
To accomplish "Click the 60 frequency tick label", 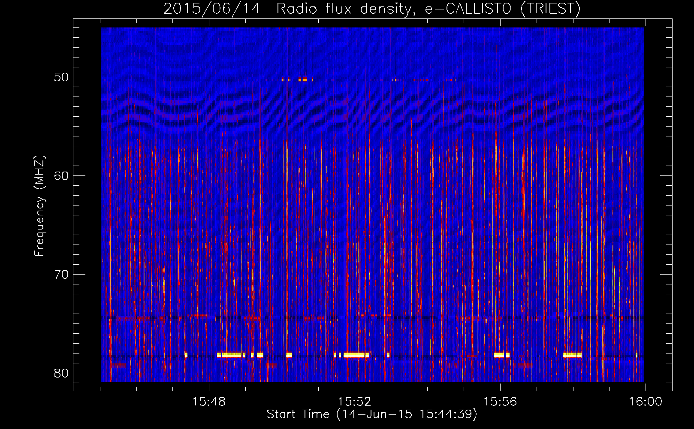I will [61, 176].
